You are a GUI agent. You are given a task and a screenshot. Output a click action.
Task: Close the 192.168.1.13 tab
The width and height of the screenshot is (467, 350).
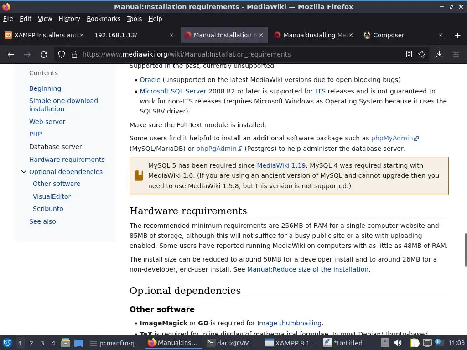[x=171, y=35]
